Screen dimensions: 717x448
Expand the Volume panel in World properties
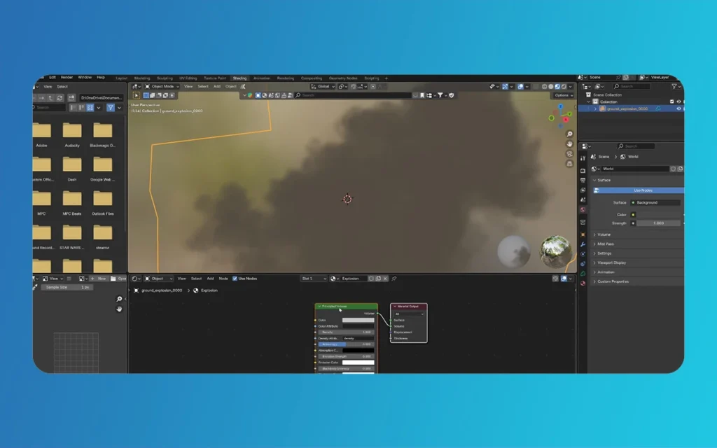coord(604,234)
